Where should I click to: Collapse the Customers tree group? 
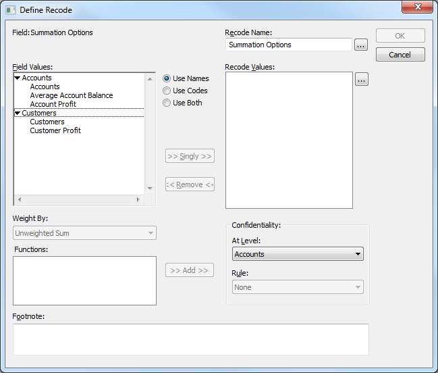(18, 114)
